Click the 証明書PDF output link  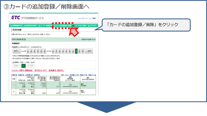74,75
